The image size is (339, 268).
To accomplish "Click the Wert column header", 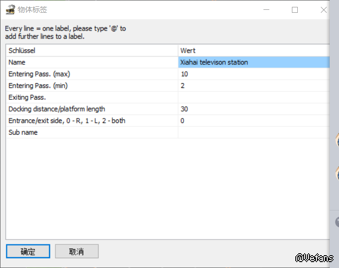I will (254, 51).
